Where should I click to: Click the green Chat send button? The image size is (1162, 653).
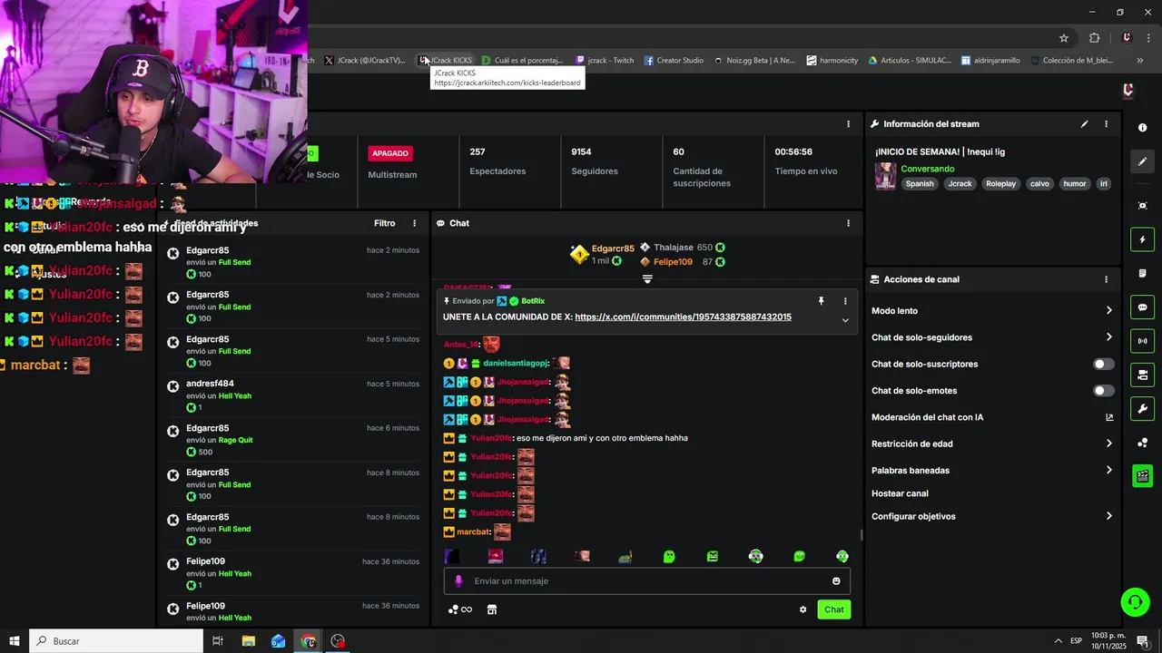pyautogui.click(x=834, y=609)
